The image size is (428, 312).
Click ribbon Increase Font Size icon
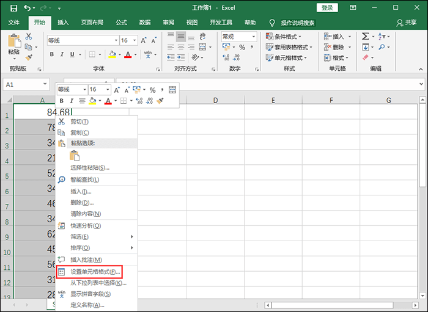tap(144, 40)
